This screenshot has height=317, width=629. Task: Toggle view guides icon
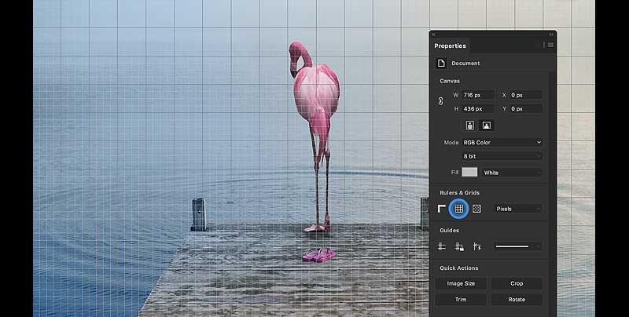point(442,246)
